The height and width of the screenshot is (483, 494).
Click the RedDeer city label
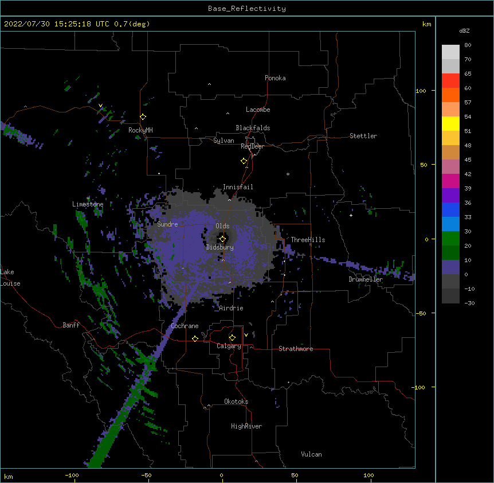click(x=252, y=146)
